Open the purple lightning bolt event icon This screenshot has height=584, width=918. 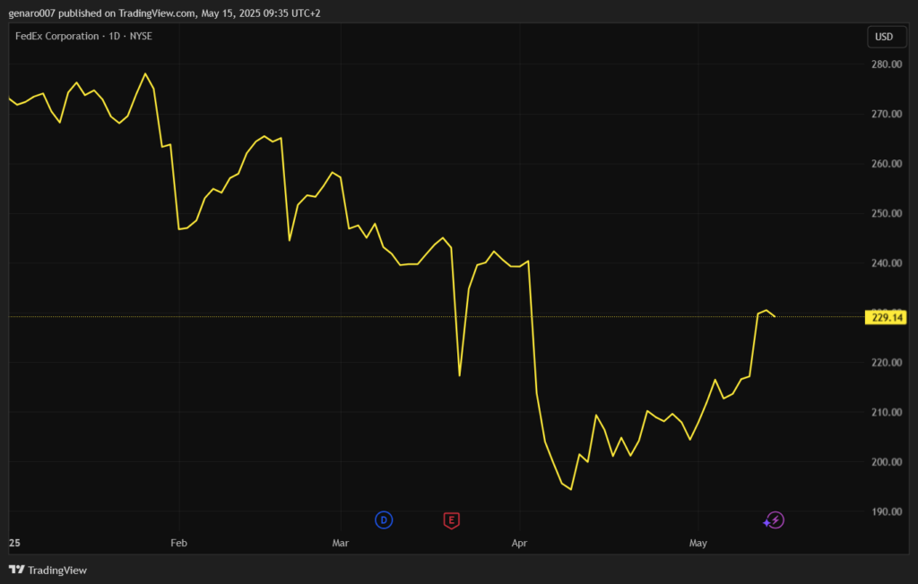point(775,520)
